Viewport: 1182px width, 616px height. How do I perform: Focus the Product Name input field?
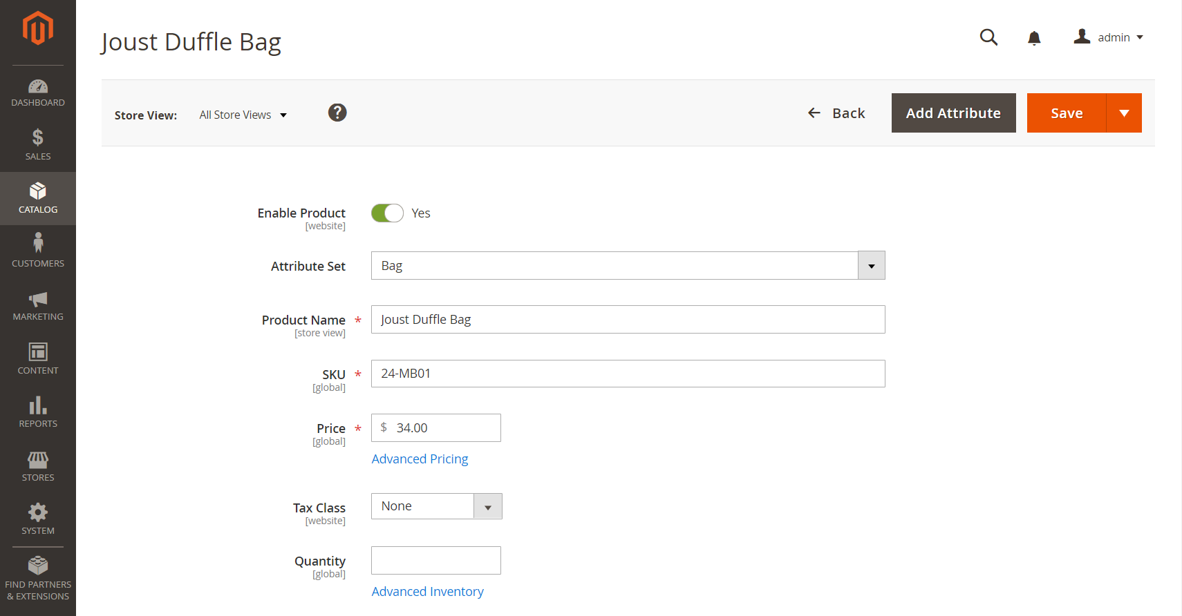click(x=628, y=320)
